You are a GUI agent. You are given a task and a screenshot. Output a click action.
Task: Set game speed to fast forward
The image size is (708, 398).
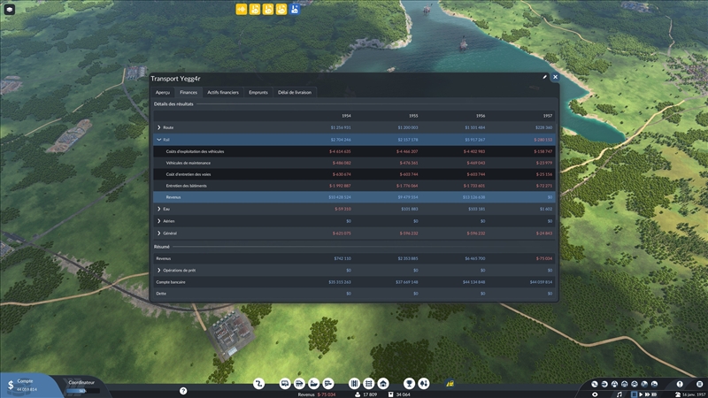(648, 394)
